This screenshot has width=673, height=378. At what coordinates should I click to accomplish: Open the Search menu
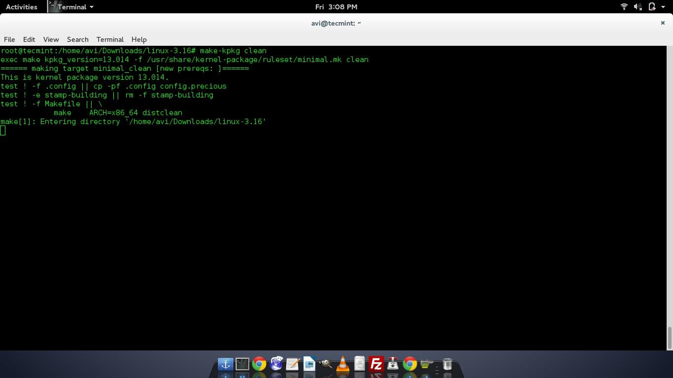pos(77,39)
